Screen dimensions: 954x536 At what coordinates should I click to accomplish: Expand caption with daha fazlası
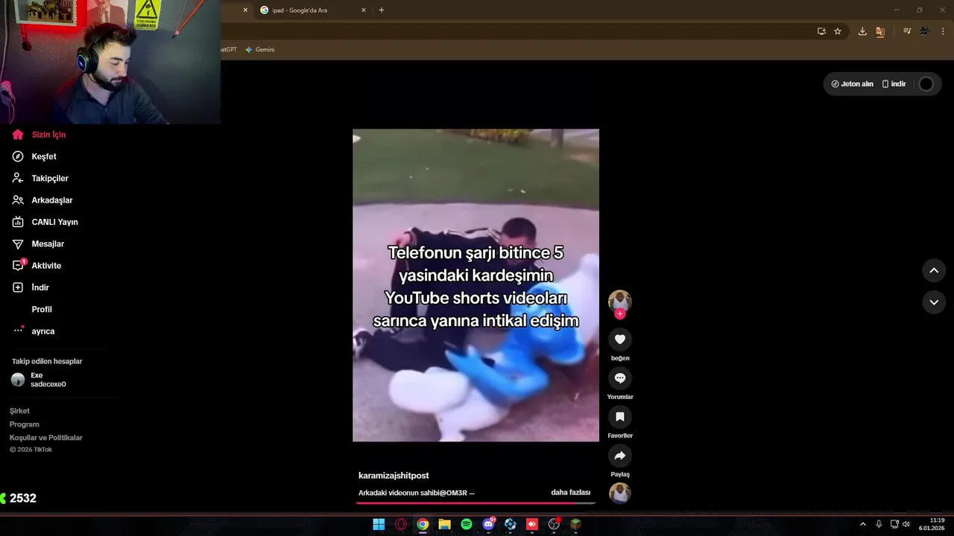[570, 493]
